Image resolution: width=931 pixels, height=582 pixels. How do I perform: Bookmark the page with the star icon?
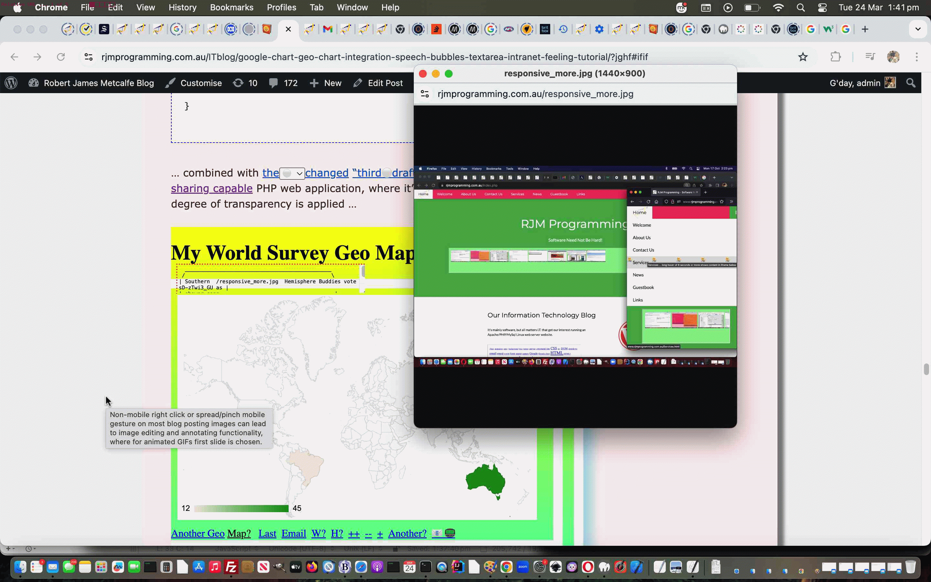coord(803,57)
